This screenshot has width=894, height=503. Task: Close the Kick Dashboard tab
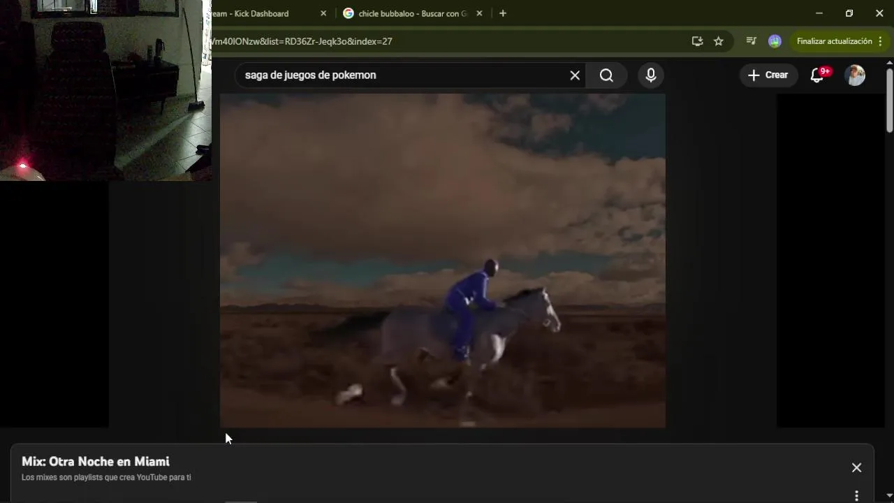tap(323, 13)
